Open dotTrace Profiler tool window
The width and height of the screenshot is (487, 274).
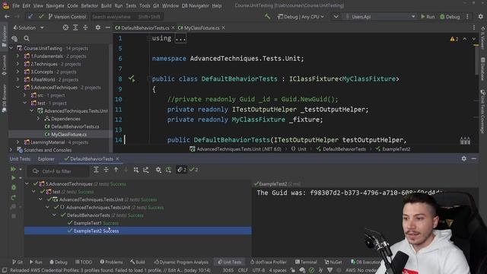(269, 262)
